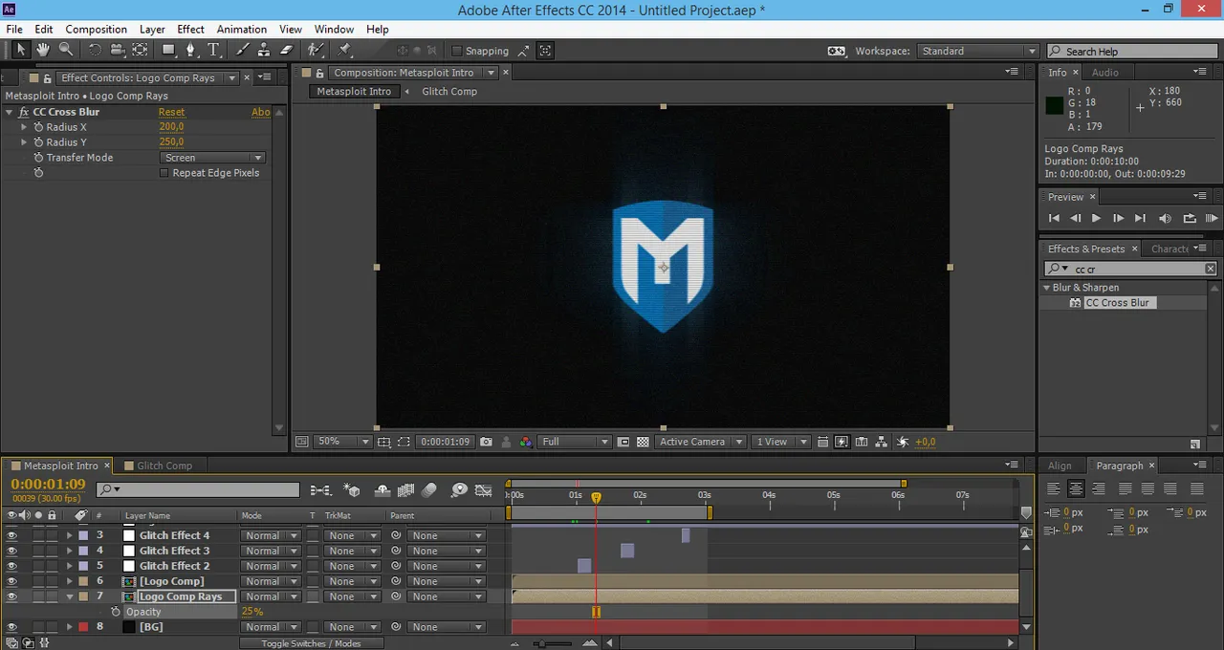Select the Rotation tool

click(95, 50)
